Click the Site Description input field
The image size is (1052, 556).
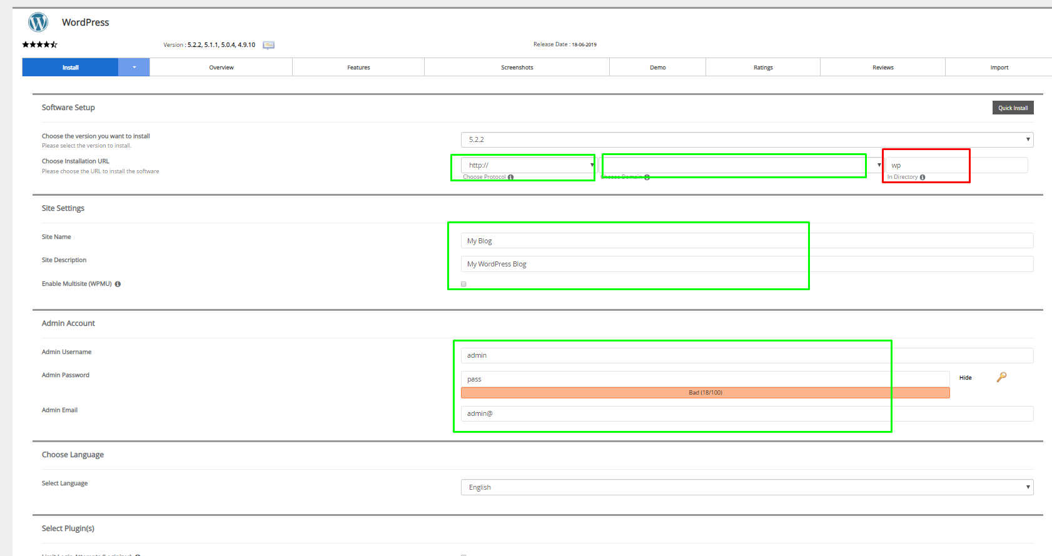pos(747,264)
